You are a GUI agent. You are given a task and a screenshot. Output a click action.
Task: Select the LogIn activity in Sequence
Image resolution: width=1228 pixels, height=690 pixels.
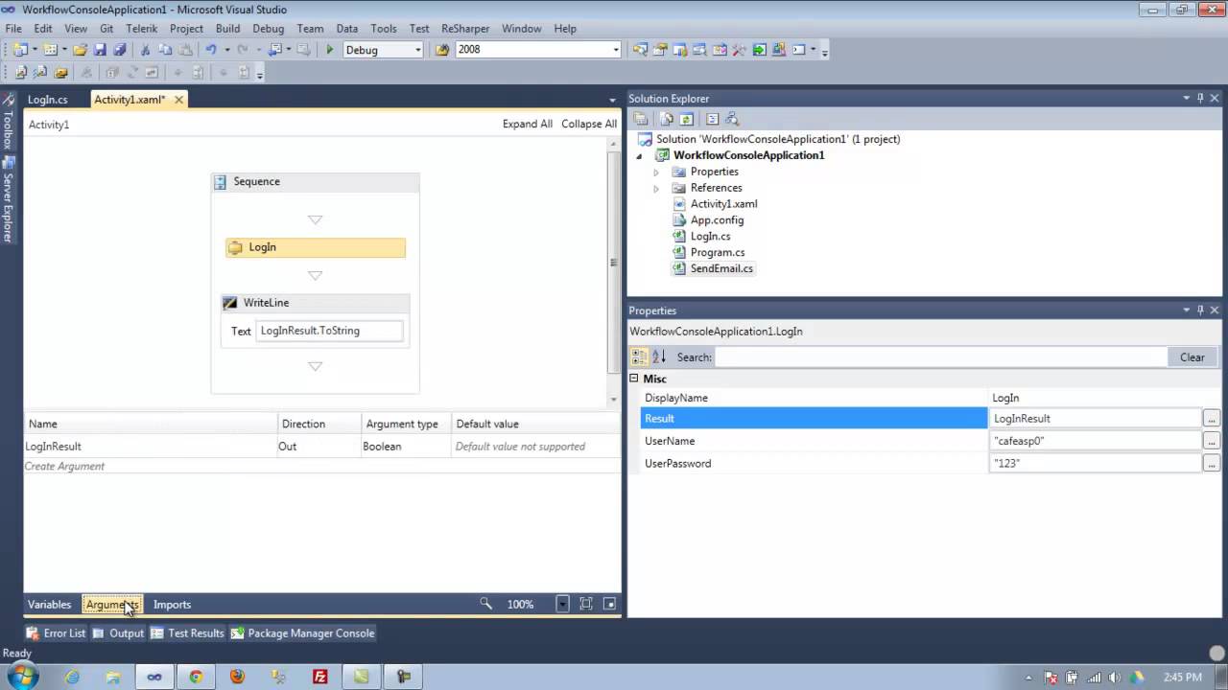click(x=316, y=247)
